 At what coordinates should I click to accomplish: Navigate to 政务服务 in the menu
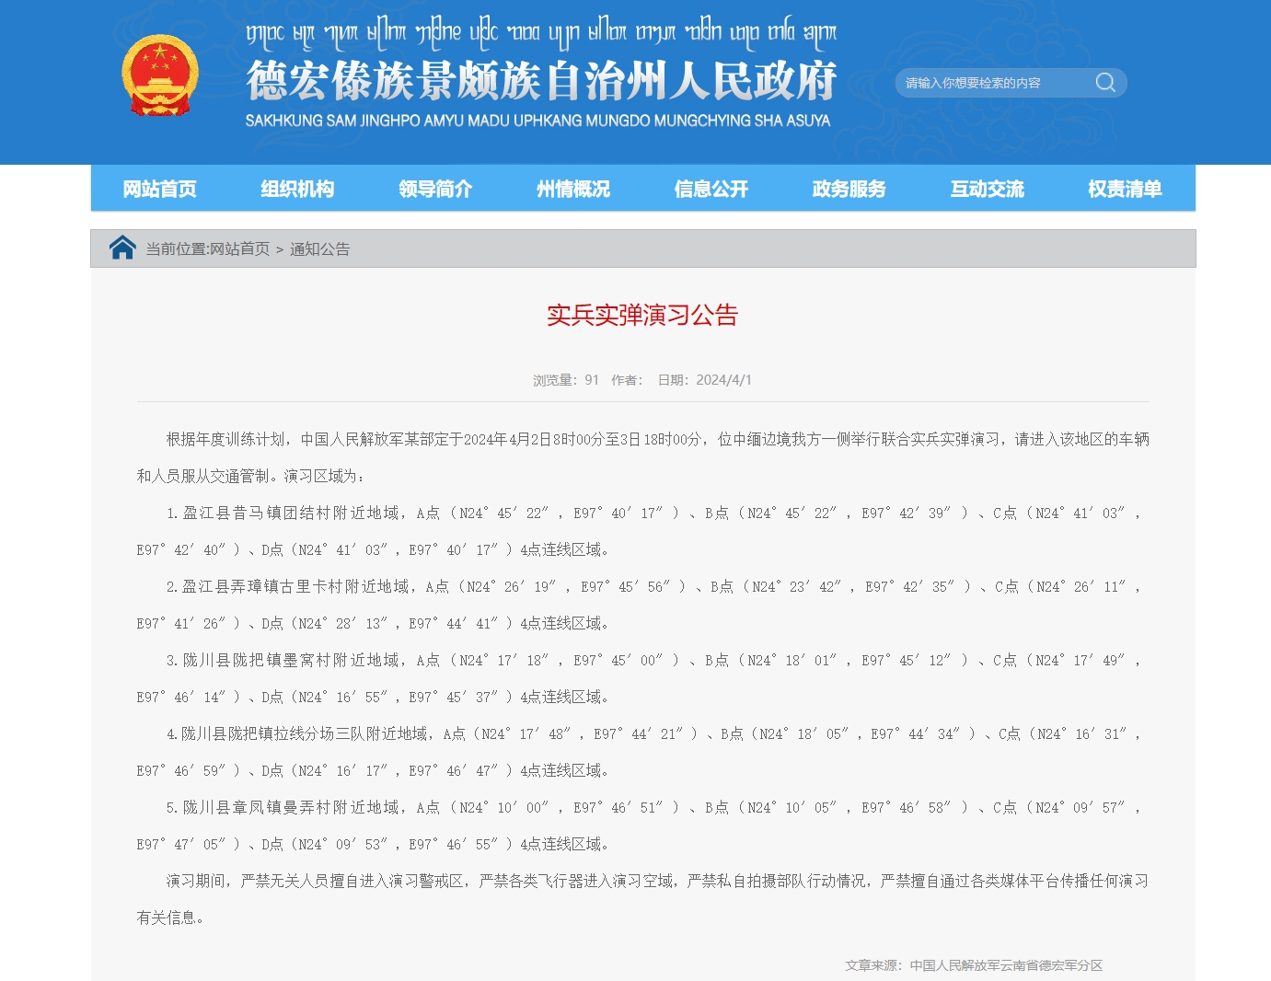point(849,189)
